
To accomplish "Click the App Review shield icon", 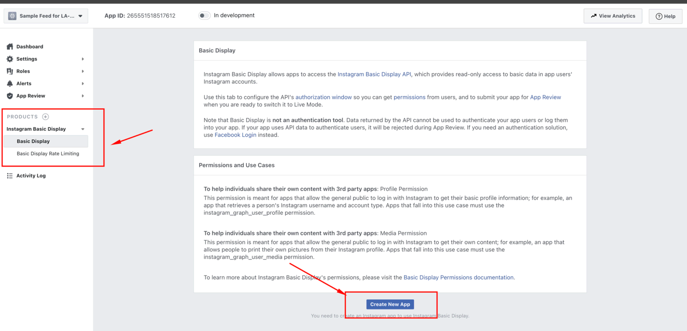I will click(10, 96).
